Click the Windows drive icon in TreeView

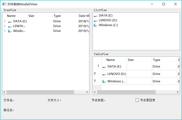click(x=10, y=31)
